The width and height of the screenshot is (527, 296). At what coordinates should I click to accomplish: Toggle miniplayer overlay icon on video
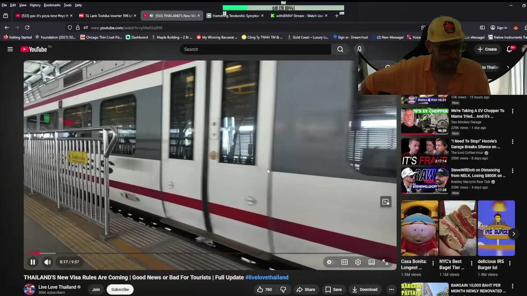[x=385, y=202]
